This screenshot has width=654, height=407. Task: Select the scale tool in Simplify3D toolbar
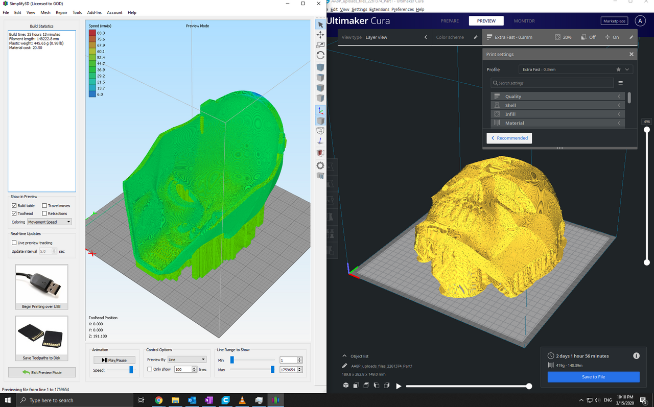(x=320, y=45)
